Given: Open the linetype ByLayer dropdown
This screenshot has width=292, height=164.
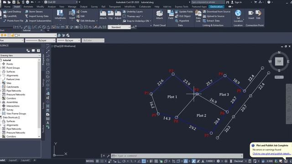Looking at the screenshot, I should click(x=54, y=41).
